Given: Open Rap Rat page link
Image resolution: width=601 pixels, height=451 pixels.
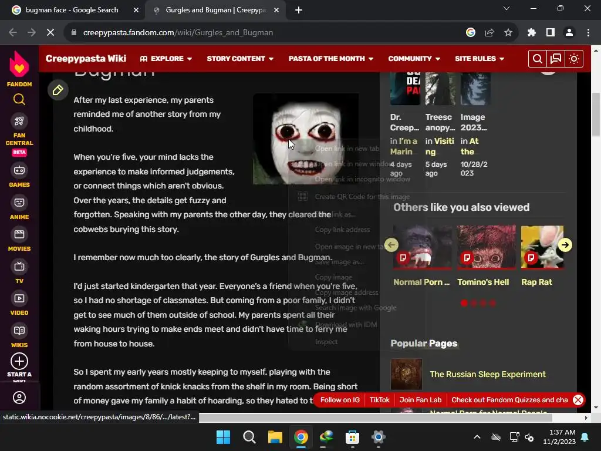Looking at the screenshot, I should [536, 282].
